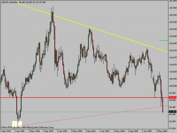
Task: Click the 106.550 price scale label
Action: 173,79
